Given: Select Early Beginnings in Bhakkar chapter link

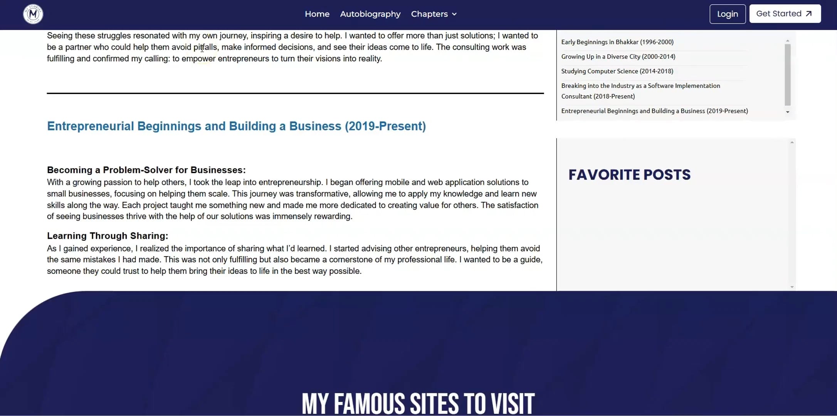Looking at the screenshot, I should pyautogui.click(x=617, y=42).
